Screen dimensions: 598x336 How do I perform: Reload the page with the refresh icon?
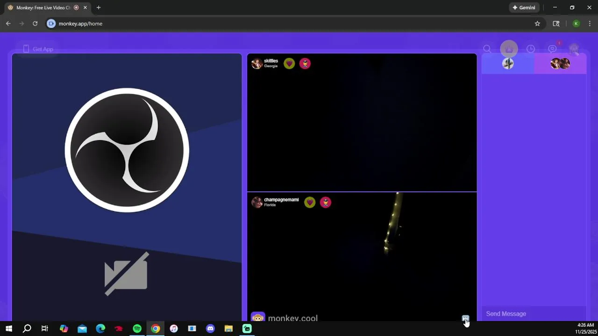pyautogui.click(x=35, y=23)
